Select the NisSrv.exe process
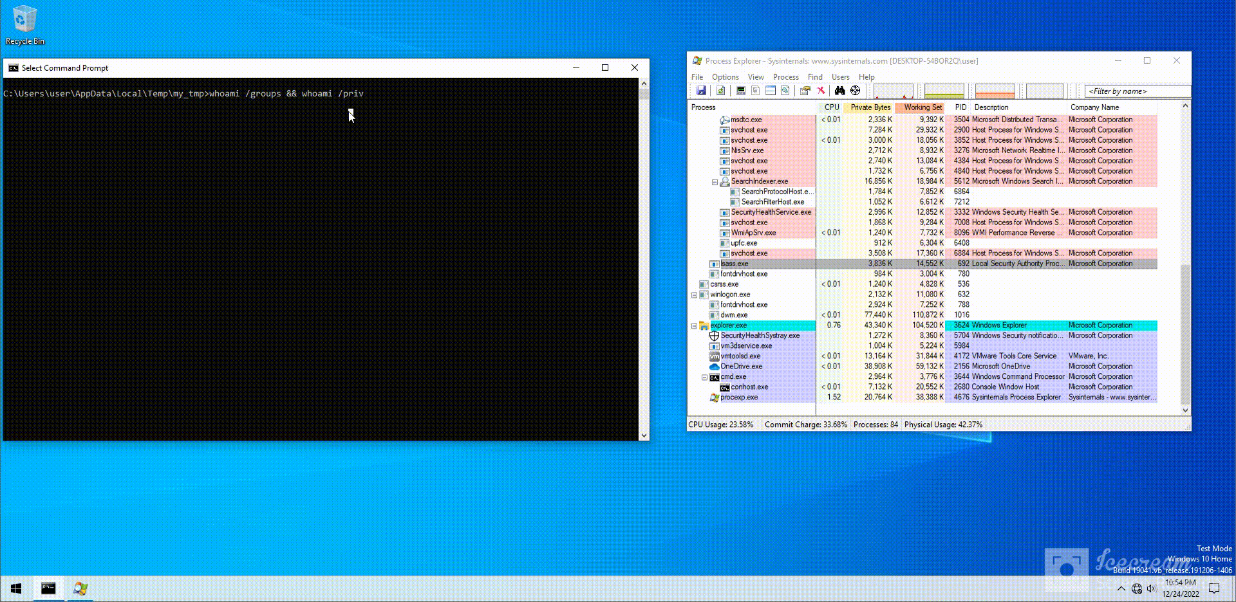1236x602 pixels. click(x=747, y=150)
